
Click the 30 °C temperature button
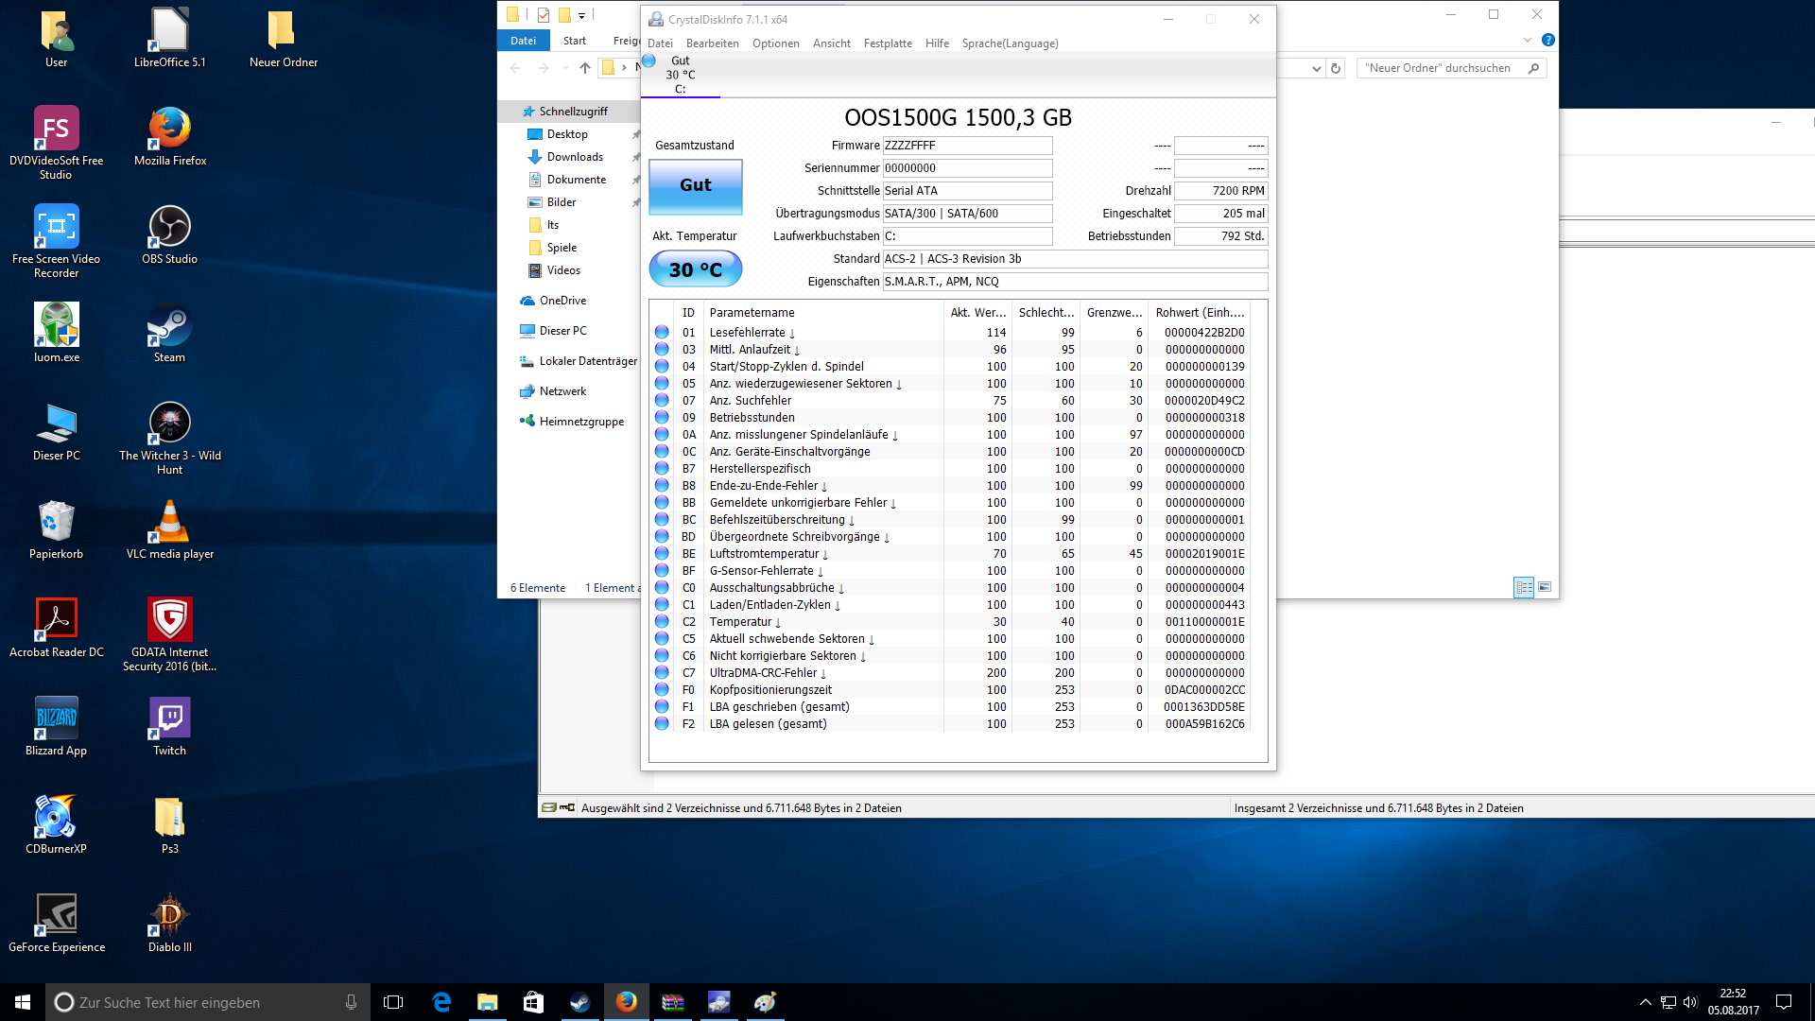(x=695, y=269)
